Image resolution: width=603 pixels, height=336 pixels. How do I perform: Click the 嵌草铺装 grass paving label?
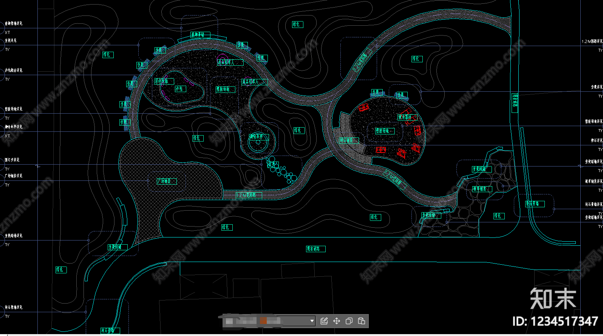click(482, 189)
